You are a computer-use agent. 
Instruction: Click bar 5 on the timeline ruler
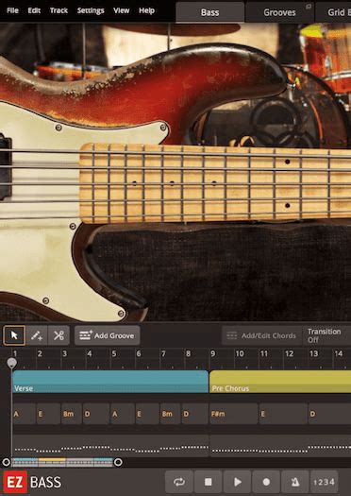(114, 353)
